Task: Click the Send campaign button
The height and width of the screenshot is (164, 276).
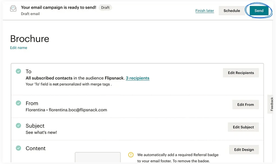Action: click(259, 11)
